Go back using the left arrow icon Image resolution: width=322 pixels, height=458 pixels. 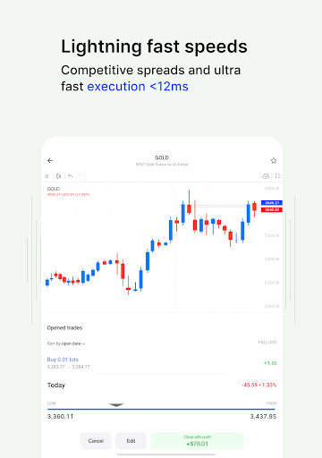point(50,160)
